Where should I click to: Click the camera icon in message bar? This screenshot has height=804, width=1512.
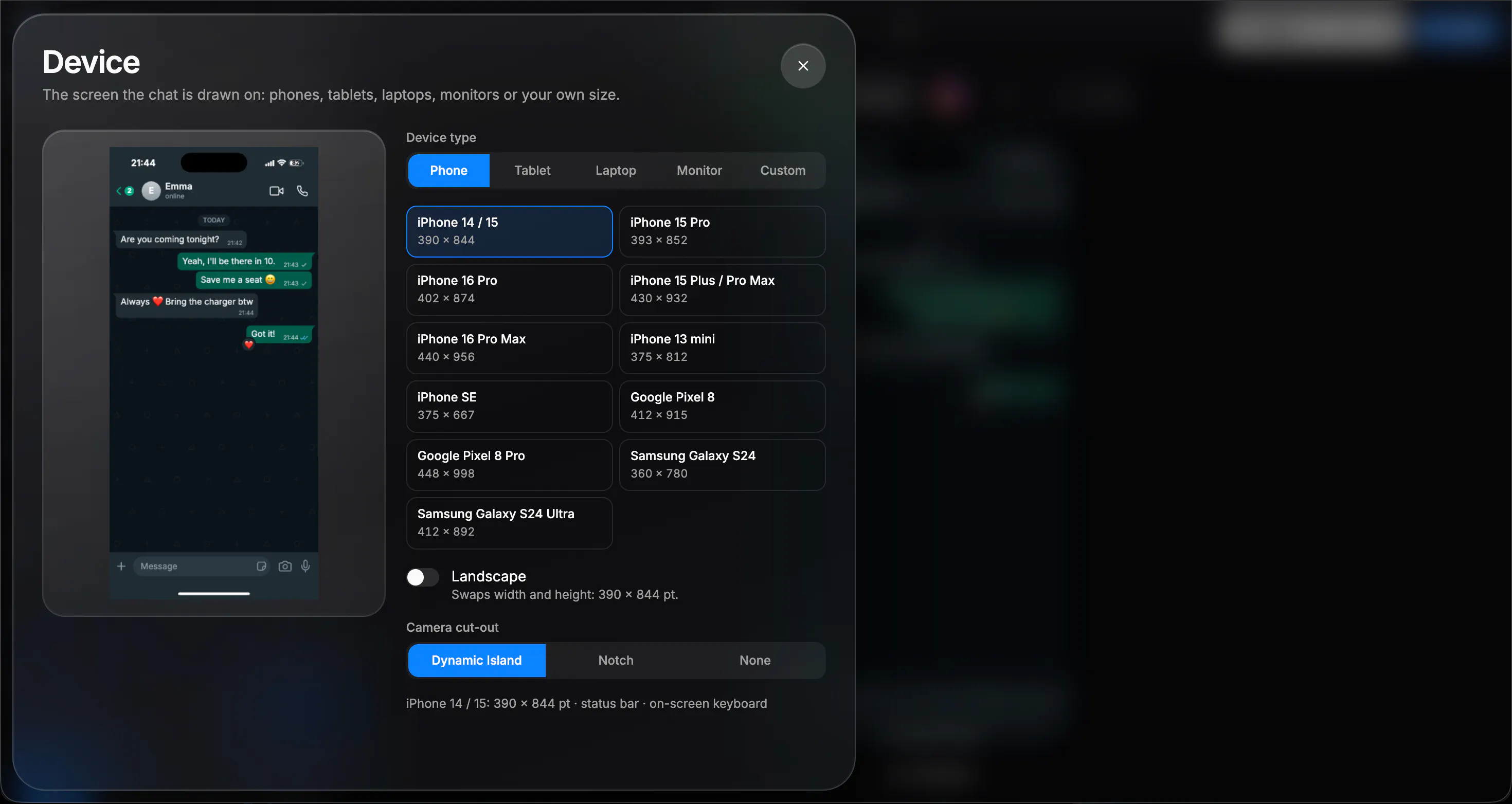click(x=285, y=567)
